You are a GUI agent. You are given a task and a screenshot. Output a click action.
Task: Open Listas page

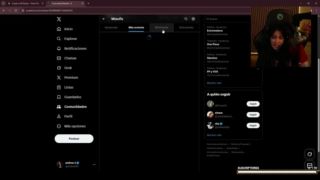(65, 87)
